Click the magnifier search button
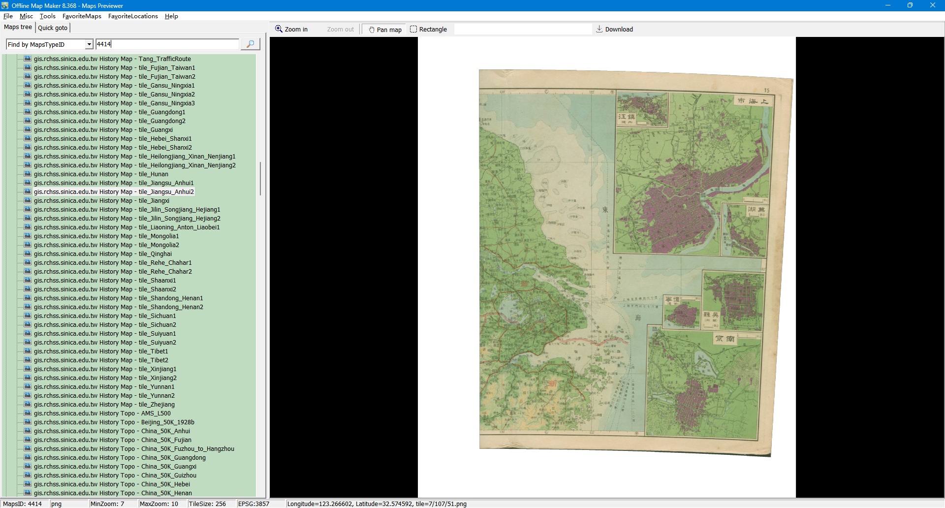The width and height of the screenshot is (945, 508). pyautogui.click(x=250, y=44)
